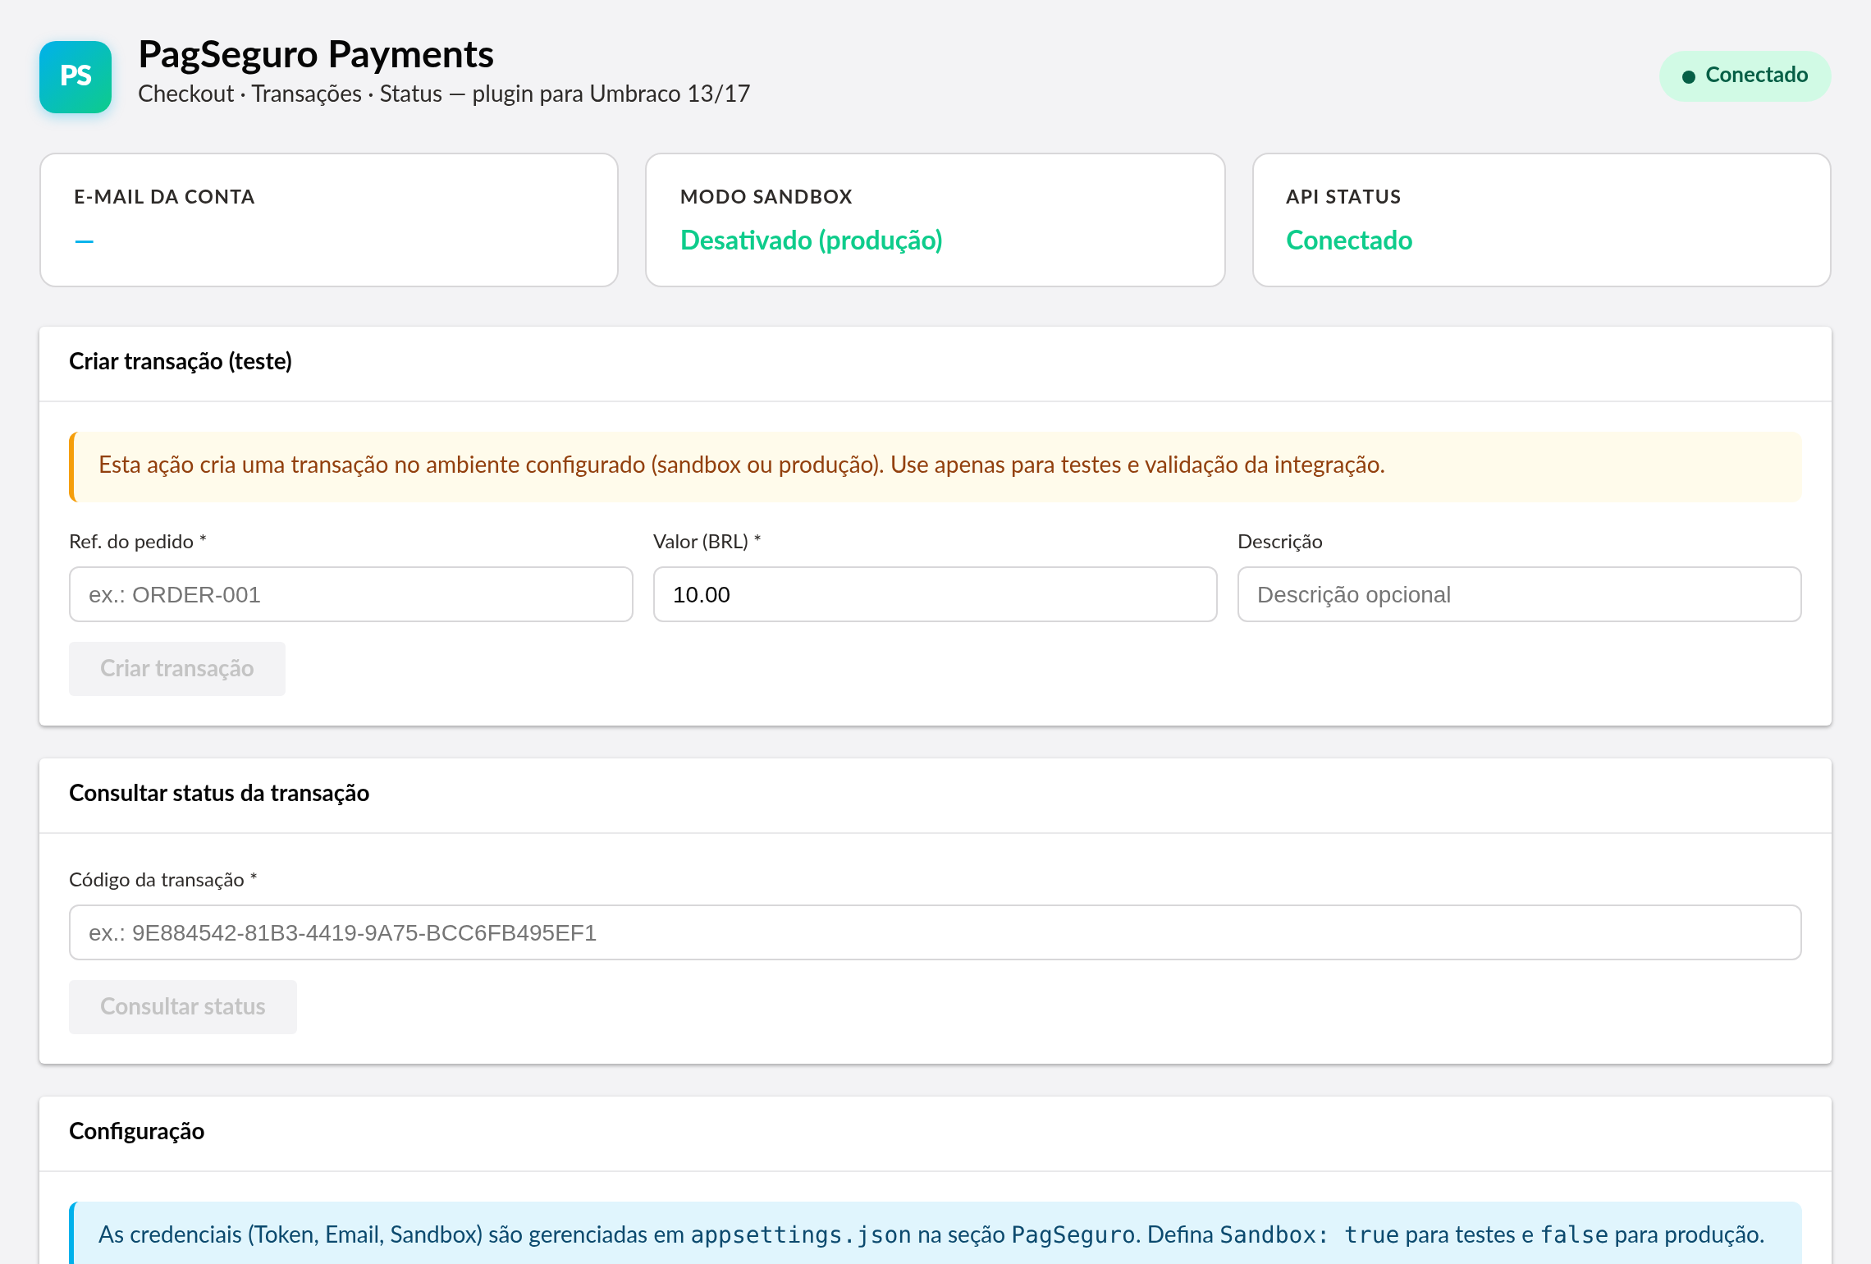Open the E-mail da conta card
Image resolution: width=1871 pixels, height=1264 pixels.
click(328, 220)
